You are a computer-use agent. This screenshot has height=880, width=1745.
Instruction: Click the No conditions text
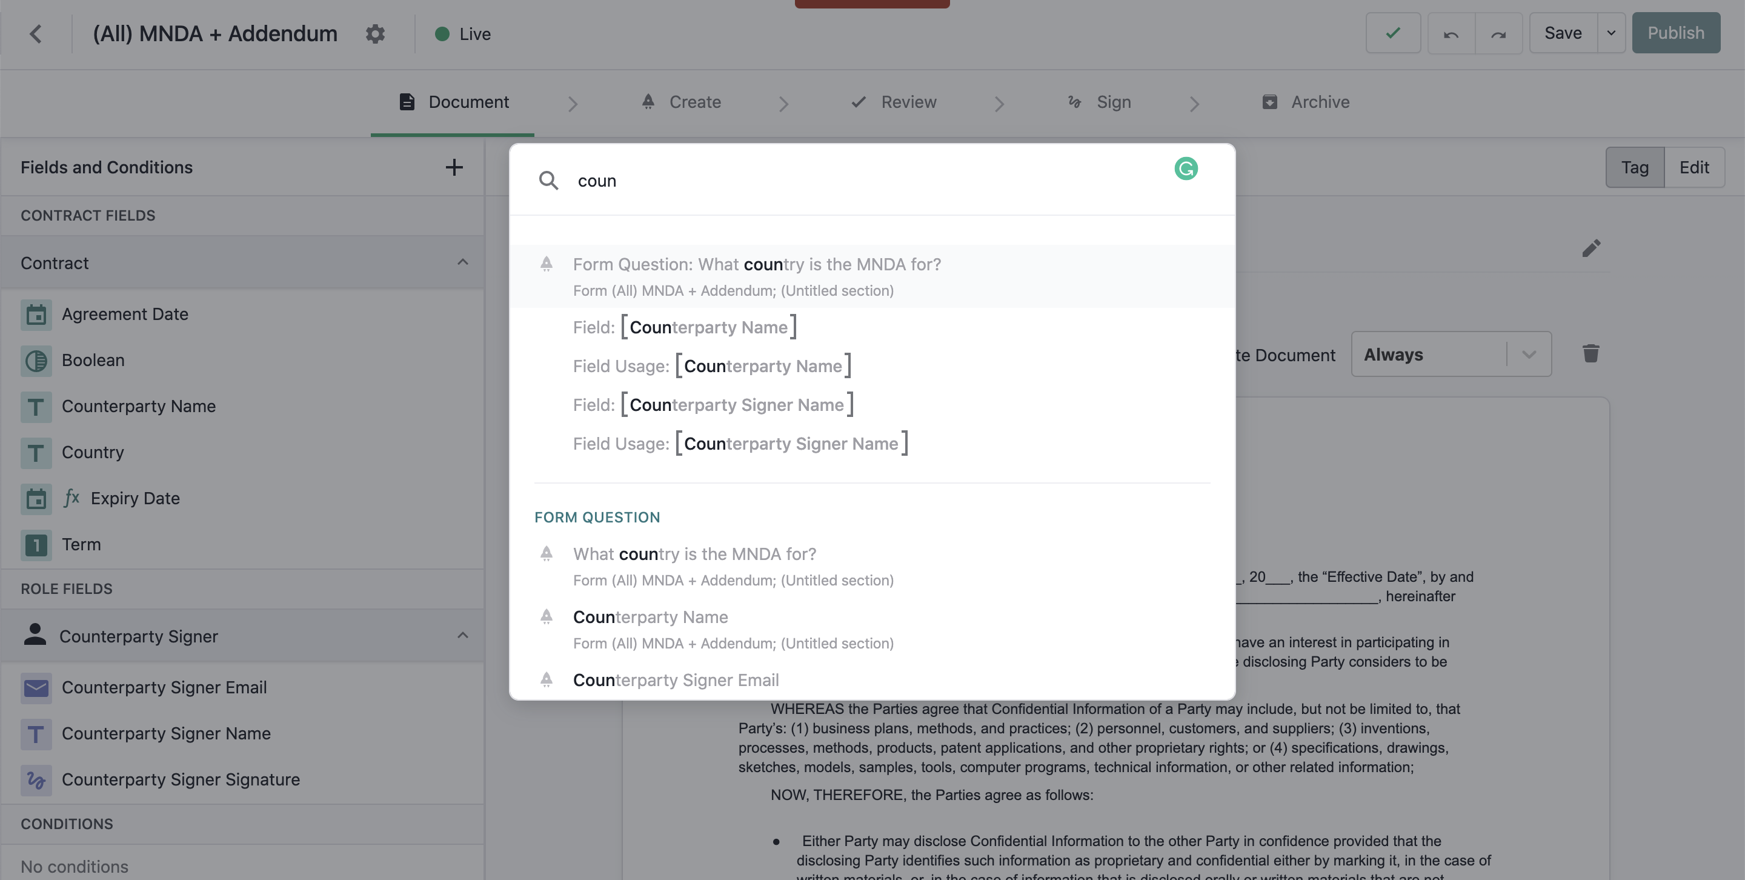click(75, 867)
